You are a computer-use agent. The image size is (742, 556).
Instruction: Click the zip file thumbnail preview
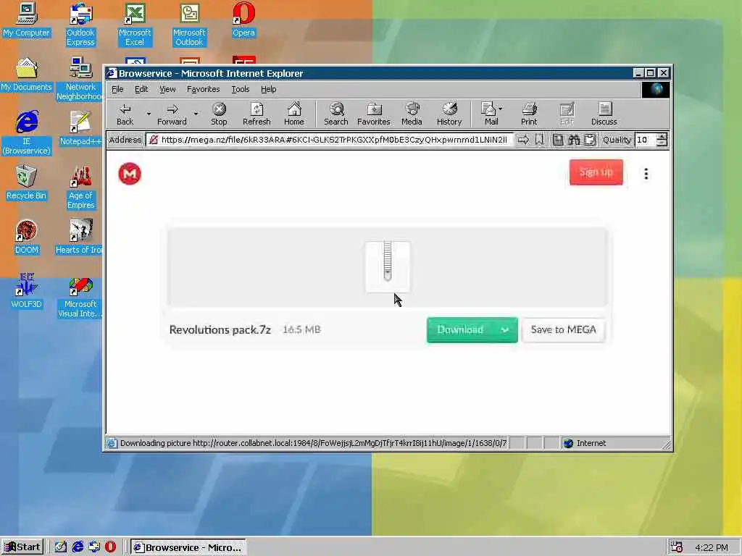(x=388, y=266)
